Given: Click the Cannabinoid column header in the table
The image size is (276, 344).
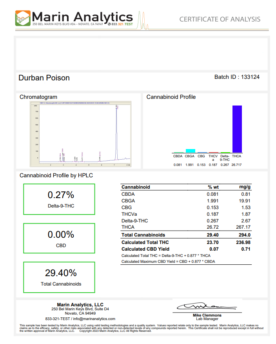Looking at the screenshot, I should coord(136,187).
